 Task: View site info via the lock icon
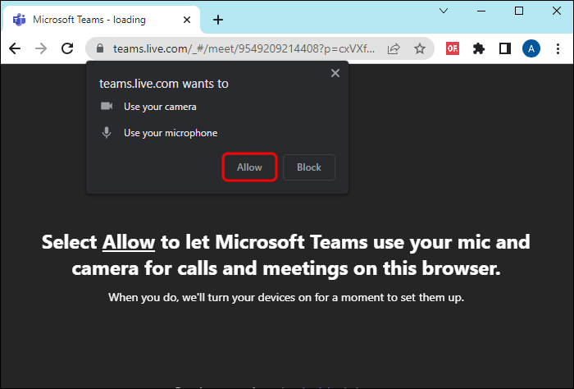[101, 48]
